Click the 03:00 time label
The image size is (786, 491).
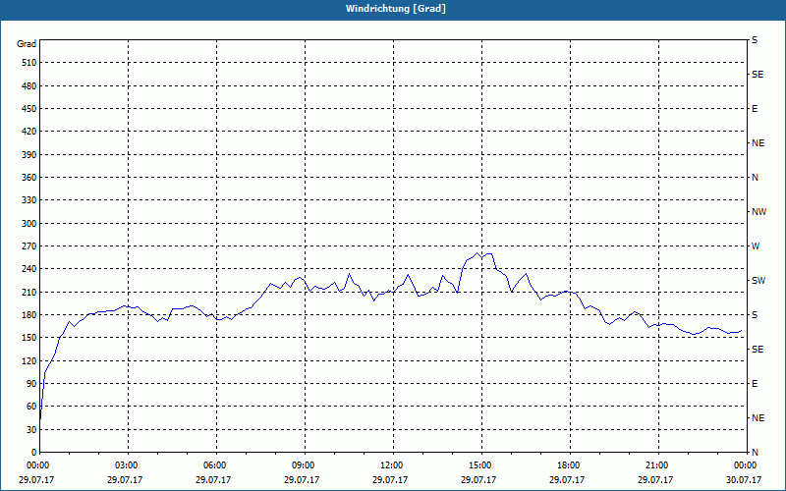[129, 465]
